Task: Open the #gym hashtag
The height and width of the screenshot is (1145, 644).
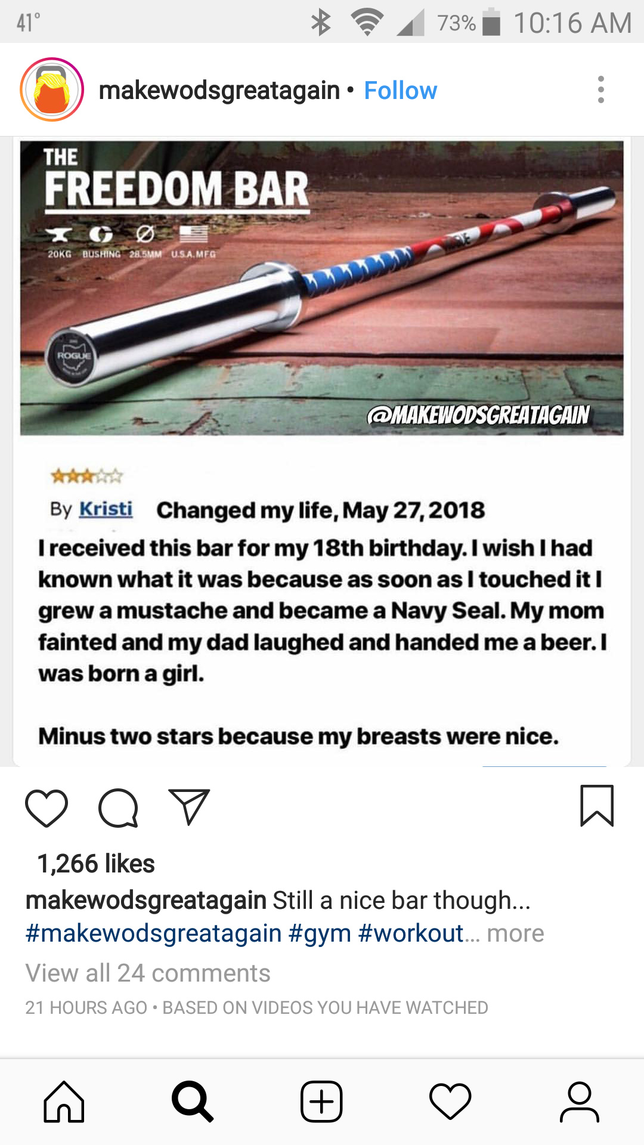Action: [320, 933]
